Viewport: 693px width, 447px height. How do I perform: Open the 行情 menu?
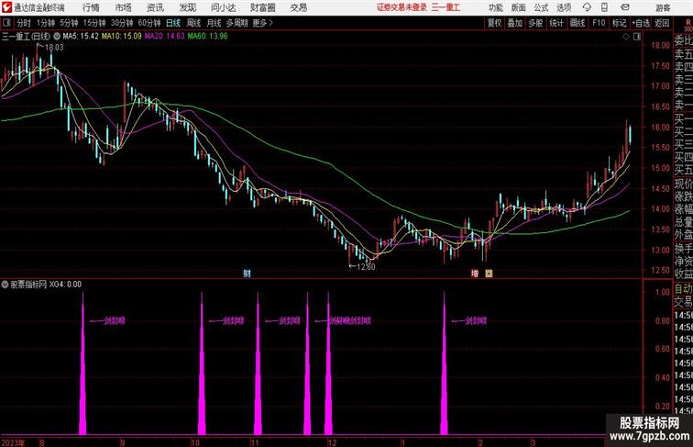coord(91,7)
